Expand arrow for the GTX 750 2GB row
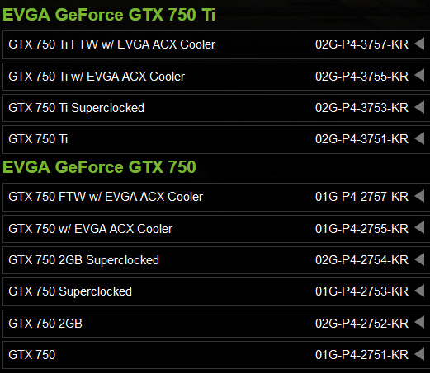The height and width of the screenshot is (373, 430). 419,323
